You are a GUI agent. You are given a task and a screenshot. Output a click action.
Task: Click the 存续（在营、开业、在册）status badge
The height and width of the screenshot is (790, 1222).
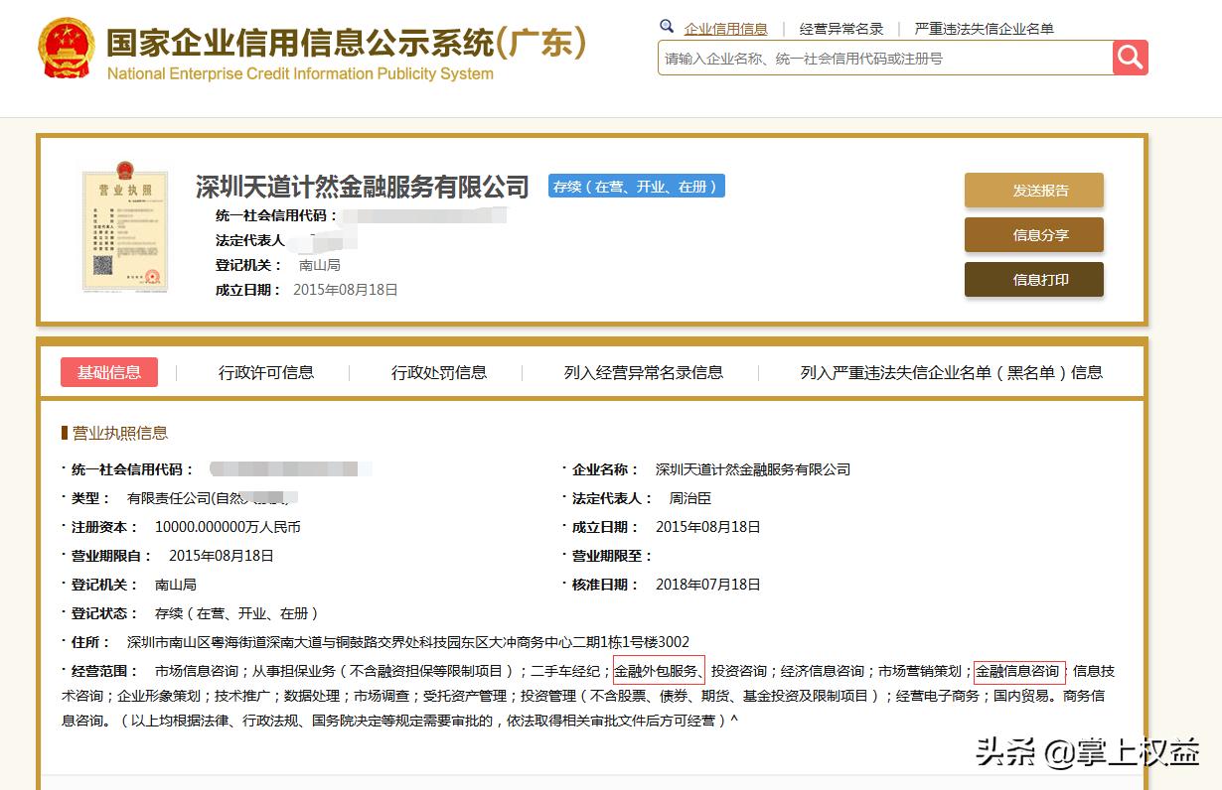(x=636, y=186)
